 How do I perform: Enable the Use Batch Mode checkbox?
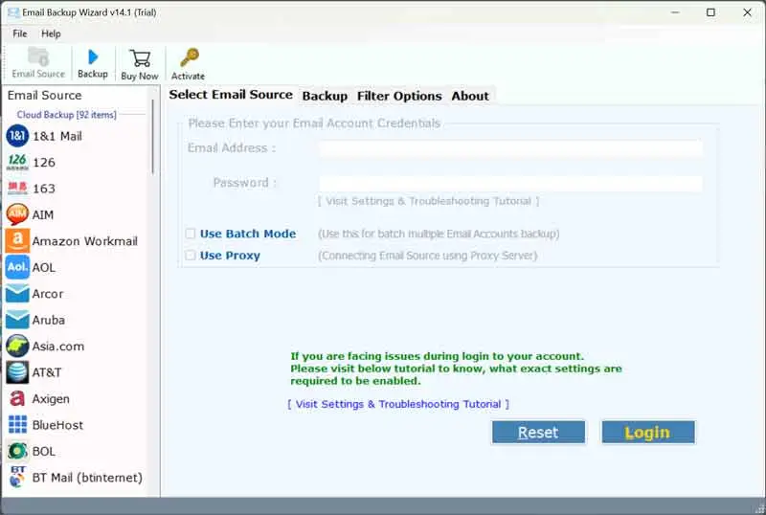pyautogui.click(x=191, y=234)
